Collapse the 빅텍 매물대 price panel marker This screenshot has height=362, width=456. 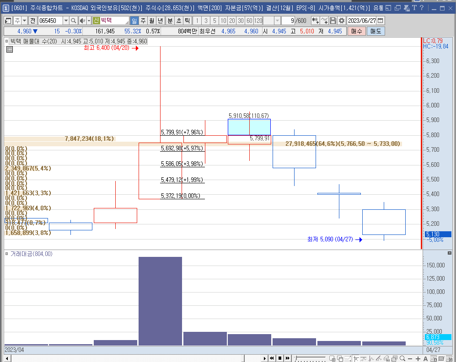[x=6, y=41]
